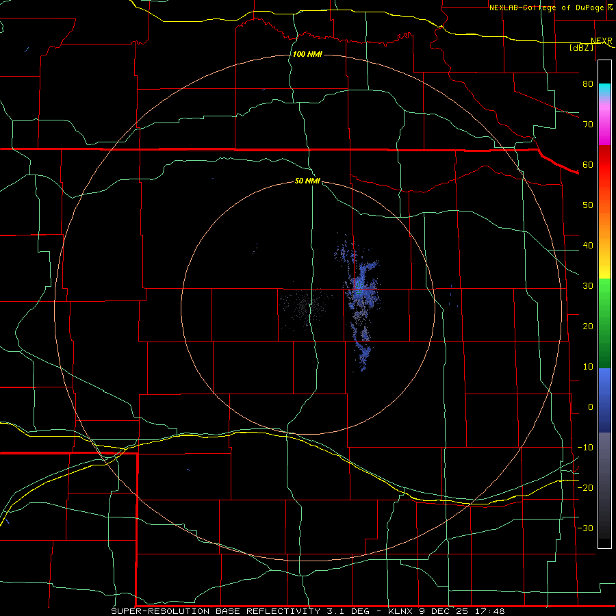The image size is (616, 616).
Task: Click the red segment of the color bar
Action: point(604,165)
